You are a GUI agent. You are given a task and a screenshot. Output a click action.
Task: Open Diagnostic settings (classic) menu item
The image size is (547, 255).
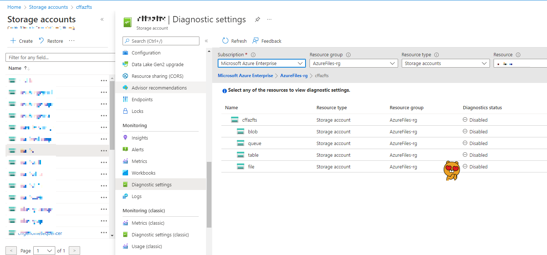click(161, 235)
